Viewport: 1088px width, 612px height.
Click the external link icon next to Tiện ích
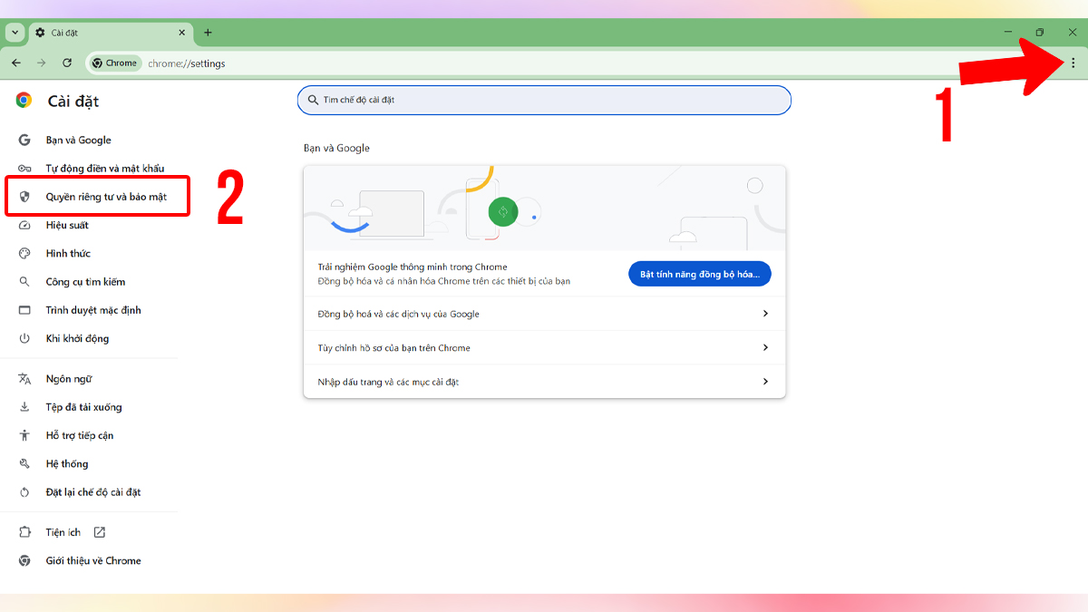click(100, 532)
